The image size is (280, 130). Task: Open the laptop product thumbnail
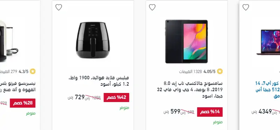[268, 42]
